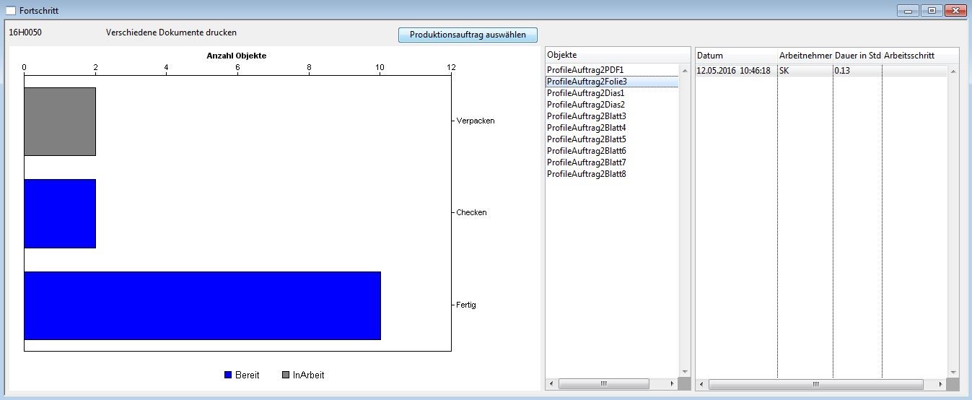The image size is (972, 400).
Task: Click gray InArbeit legend swatch
Action: point(286,375)
